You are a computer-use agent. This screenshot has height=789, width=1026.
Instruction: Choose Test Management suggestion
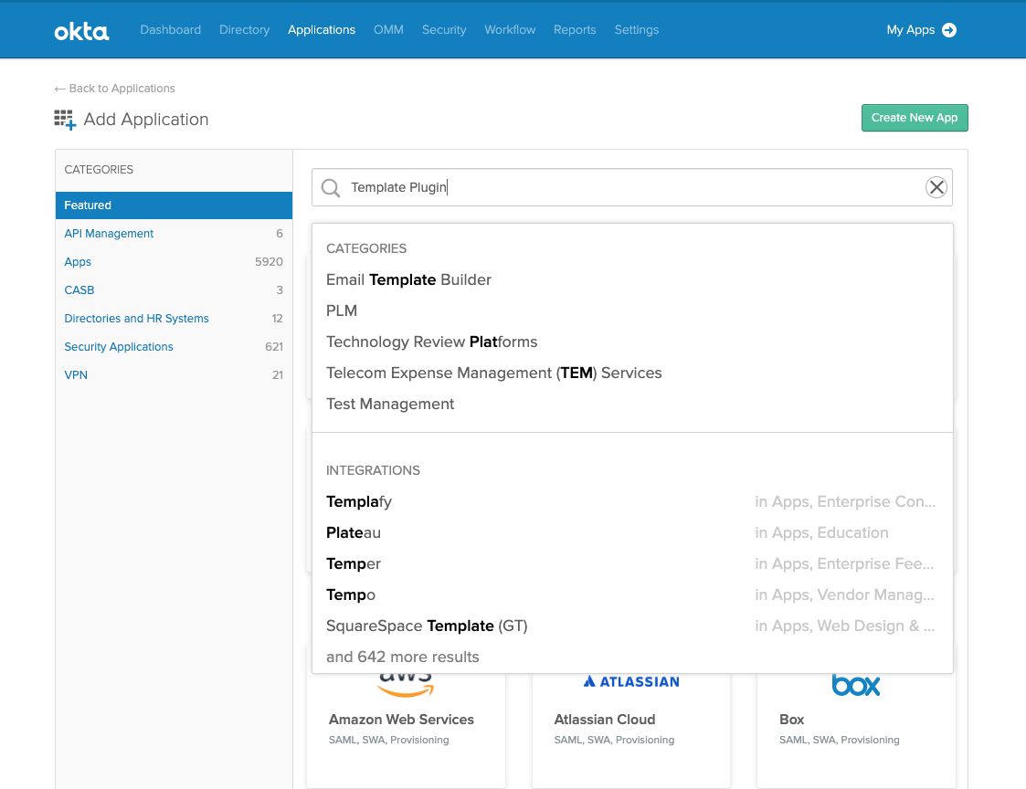pos(390,405)
